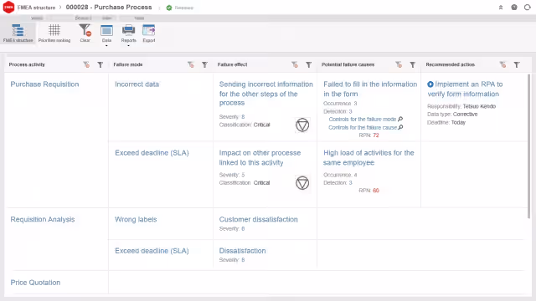Viewport: 536px width, 301px height.
Task: Select the Requisition Analysis process activity
Action: (x=43, y=219)
